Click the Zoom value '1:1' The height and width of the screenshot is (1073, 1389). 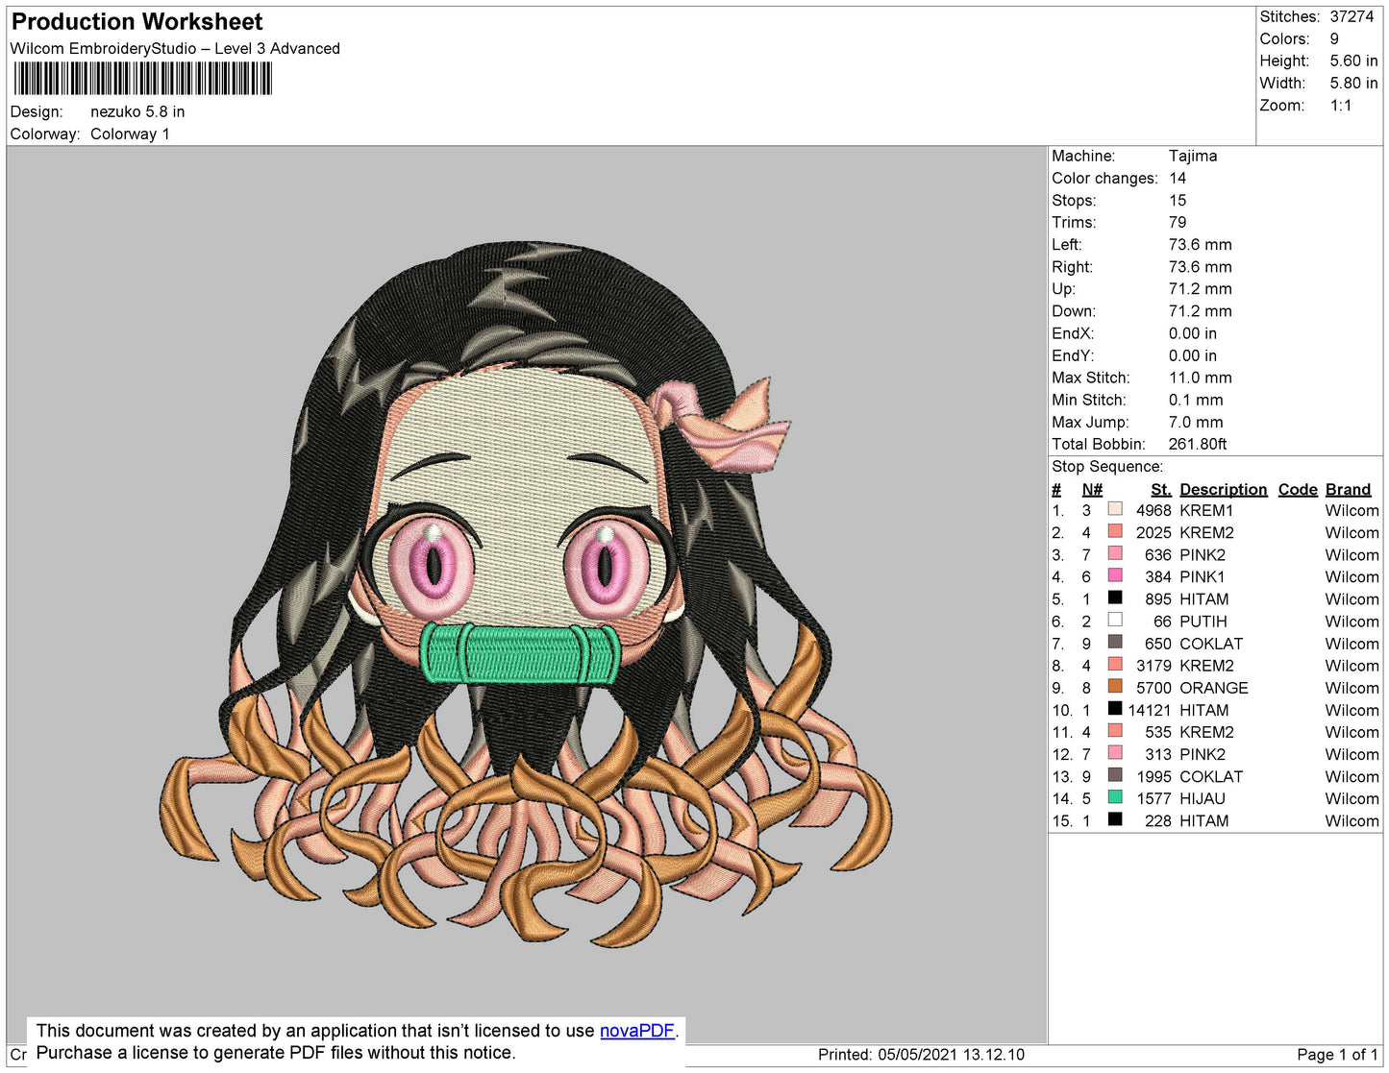click(x=1341, y=106)
